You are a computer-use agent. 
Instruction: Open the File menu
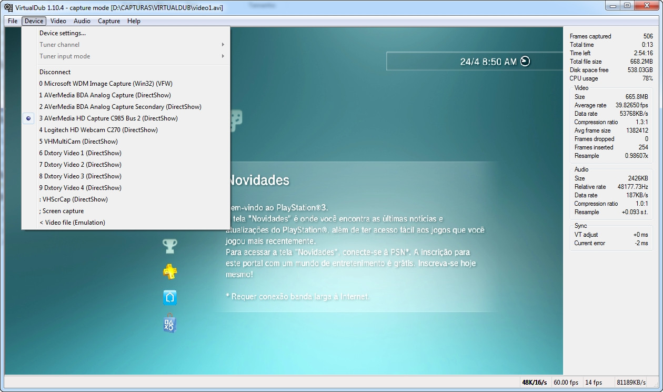click(13, 21)
